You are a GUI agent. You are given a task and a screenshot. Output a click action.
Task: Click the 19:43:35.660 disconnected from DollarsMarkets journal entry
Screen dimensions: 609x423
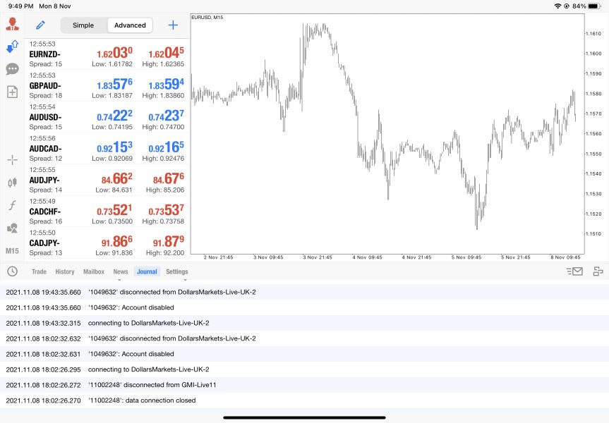(305, 292)
